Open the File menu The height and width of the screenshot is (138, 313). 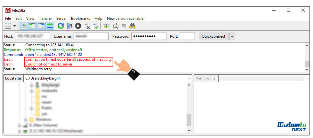(8, 19)
